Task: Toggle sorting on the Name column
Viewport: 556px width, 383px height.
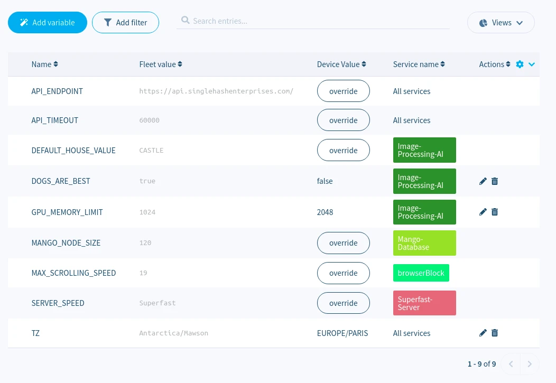Action: (x=54, y=64)
